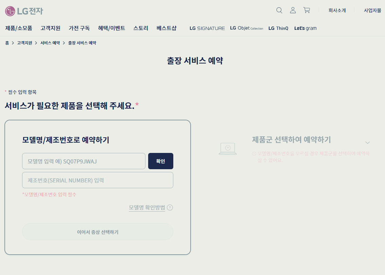Go to Let's gram page
Image resolution: width=385 pixels, height=275 pixels.
(x=305, y=28)
